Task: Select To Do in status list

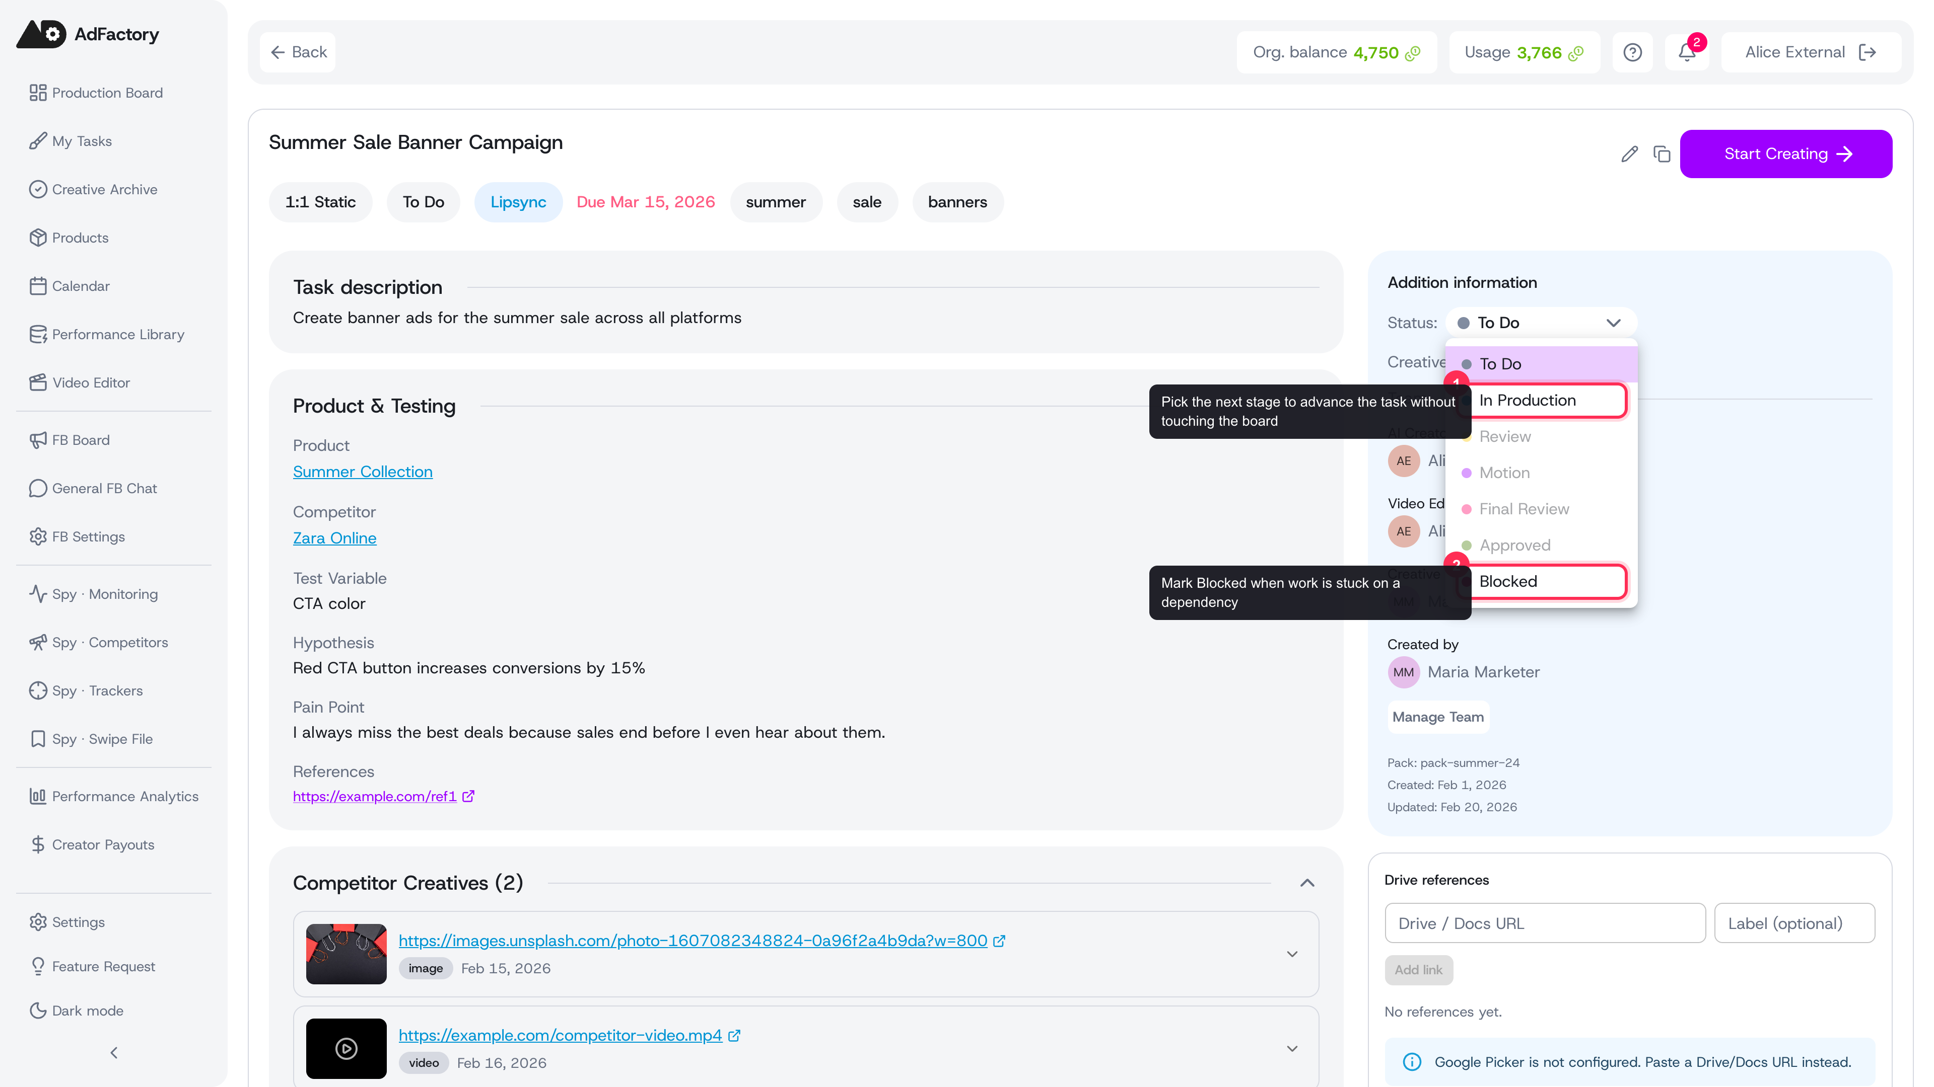Action: [x=1541, y=364]
